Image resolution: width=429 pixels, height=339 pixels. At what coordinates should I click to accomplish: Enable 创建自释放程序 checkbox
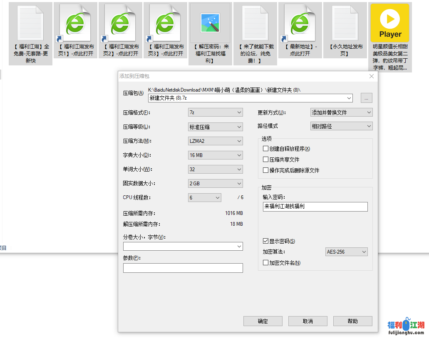(x=266, y=149)
